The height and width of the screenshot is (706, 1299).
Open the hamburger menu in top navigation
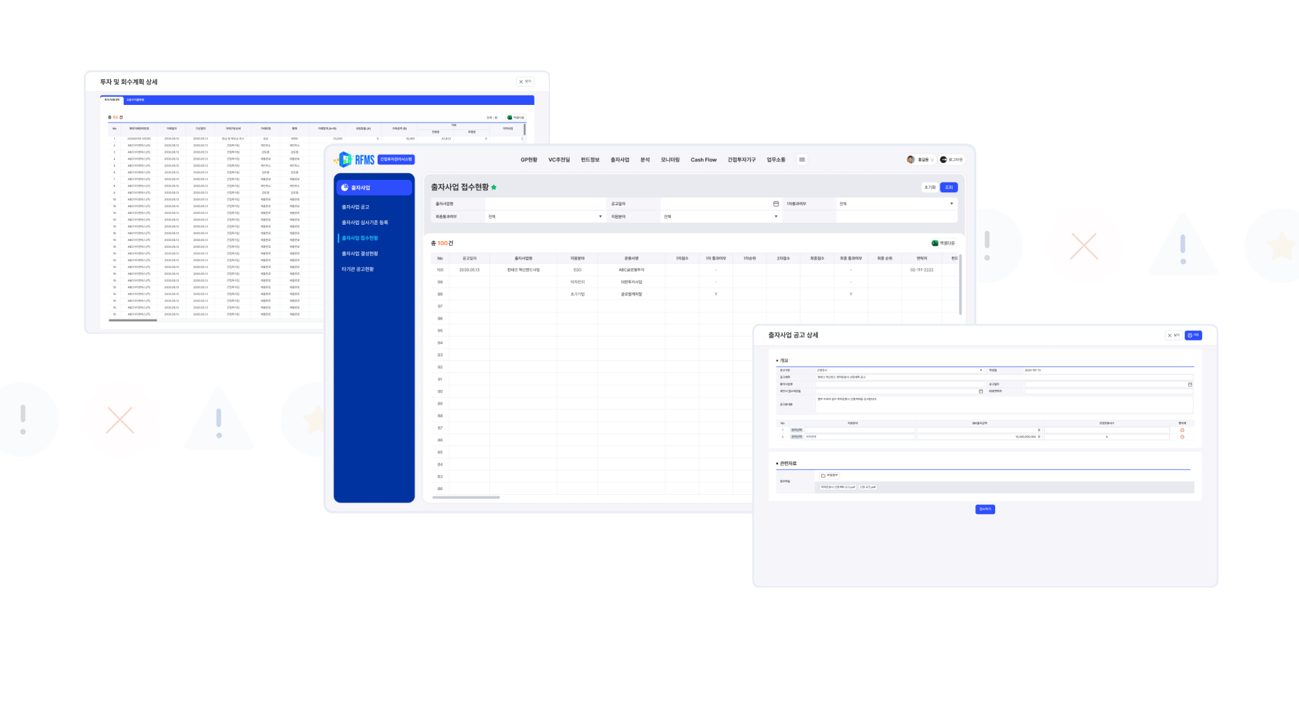point(802,160)
